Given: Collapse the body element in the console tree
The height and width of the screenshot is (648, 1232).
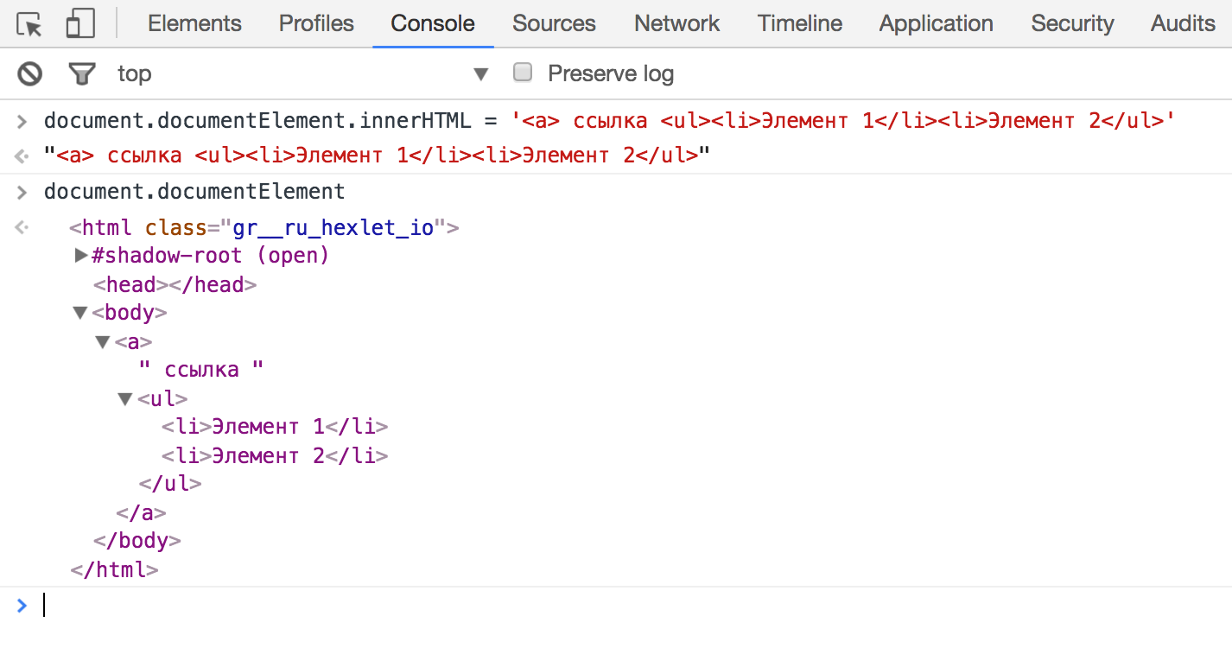Looking at the screenshot, I should (x=79, y=312).
